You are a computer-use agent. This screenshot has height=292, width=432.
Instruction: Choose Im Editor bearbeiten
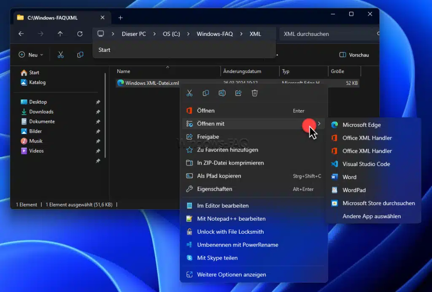(x=254, y=205)
